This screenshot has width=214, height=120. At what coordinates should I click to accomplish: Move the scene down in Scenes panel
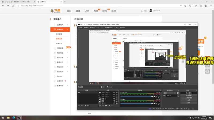coord(88,106)
